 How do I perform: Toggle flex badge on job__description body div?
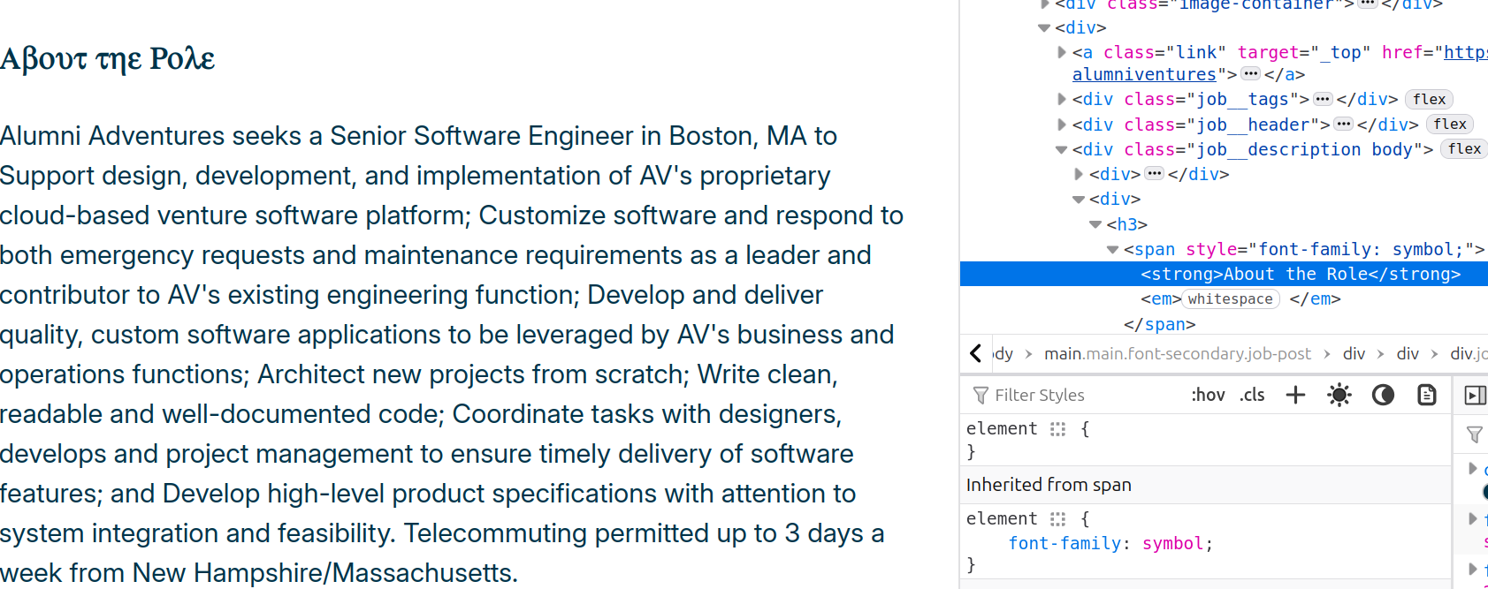pyautogui.click(x=1464, y=149)
